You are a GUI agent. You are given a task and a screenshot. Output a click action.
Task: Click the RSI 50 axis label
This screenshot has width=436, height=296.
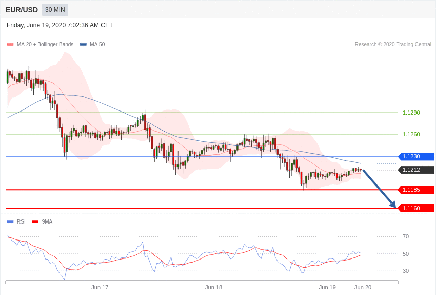pyautogui.click(x=406, y=254)
